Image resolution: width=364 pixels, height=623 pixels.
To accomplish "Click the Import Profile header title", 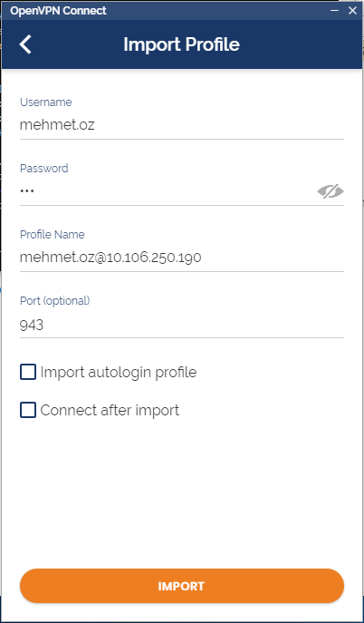I will click(182, 44).
